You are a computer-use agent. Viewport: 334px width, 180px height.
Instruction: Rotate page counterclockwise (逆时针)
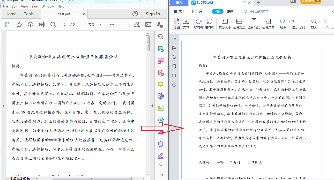(x=210, y=23)
